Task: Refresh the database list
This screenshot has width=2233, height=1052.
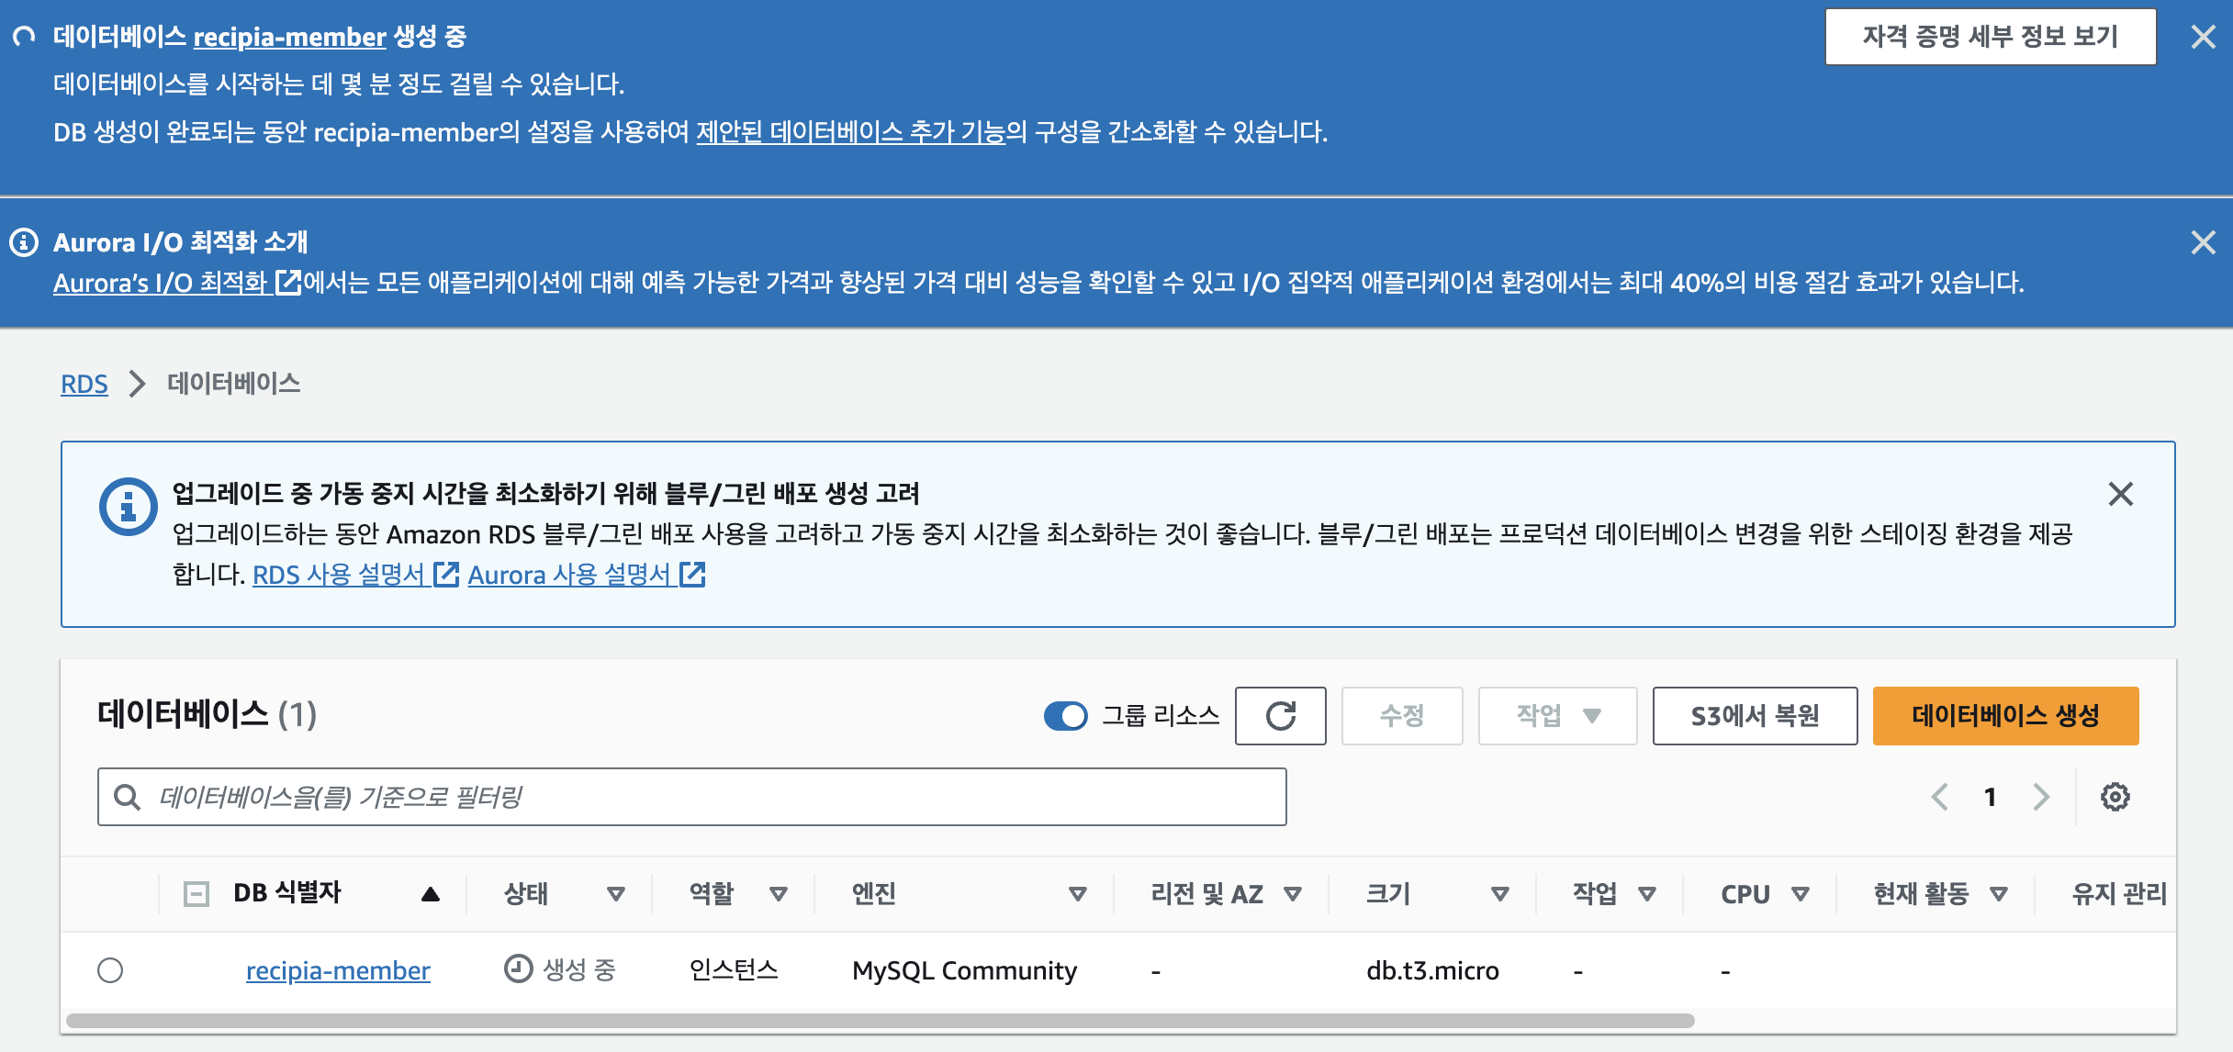Action: click(x=1281, y=716)
